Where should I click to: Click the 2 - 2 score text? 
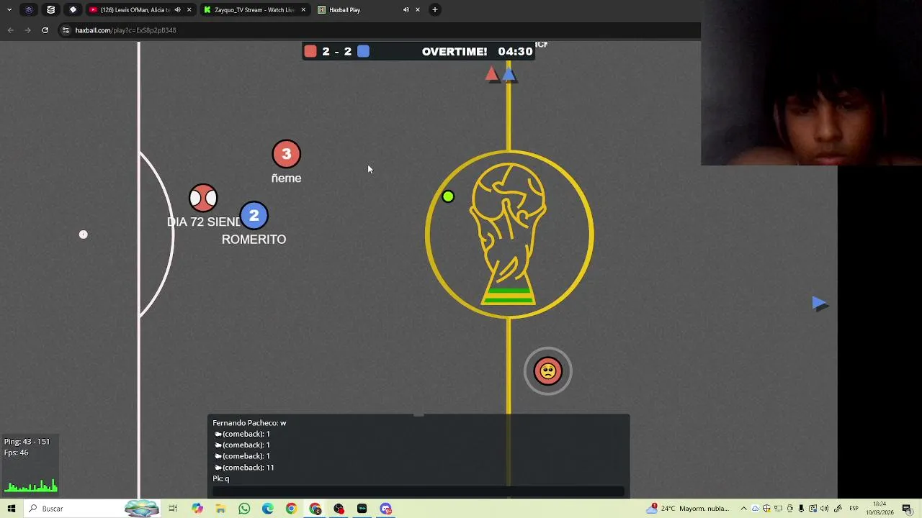point(336,52)
